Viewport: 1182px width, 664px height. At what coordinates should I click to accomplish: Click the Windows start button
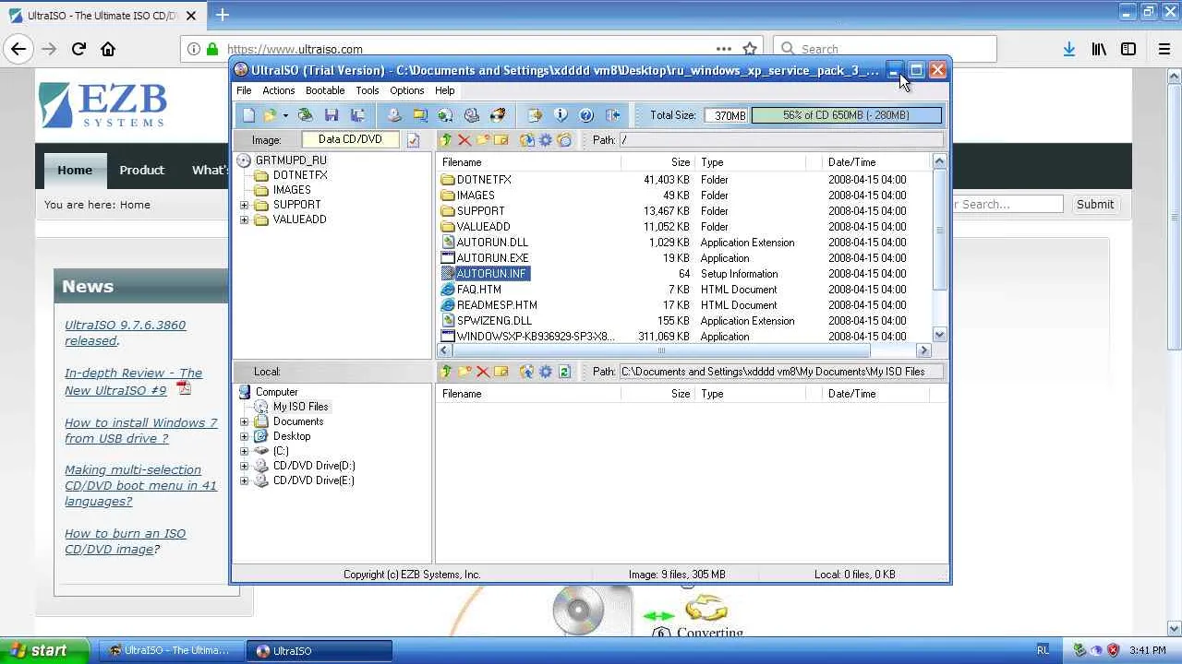(x=44, y=650)
